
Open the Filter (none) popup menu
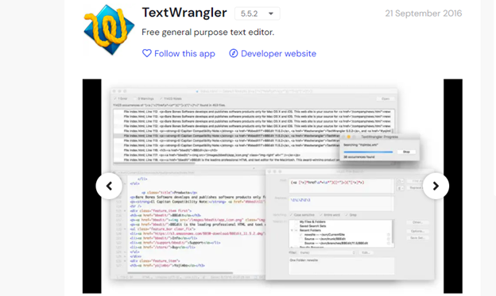click(x=327, y=252)
